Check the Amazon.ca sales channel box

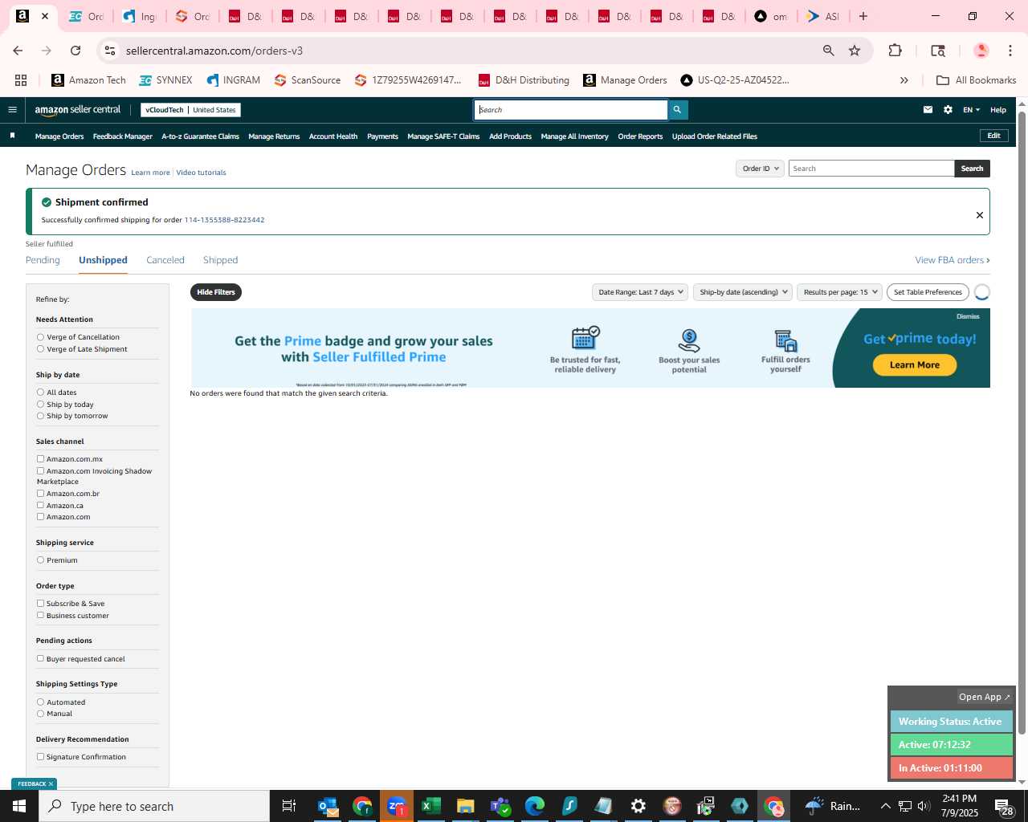tap(40, 506)
